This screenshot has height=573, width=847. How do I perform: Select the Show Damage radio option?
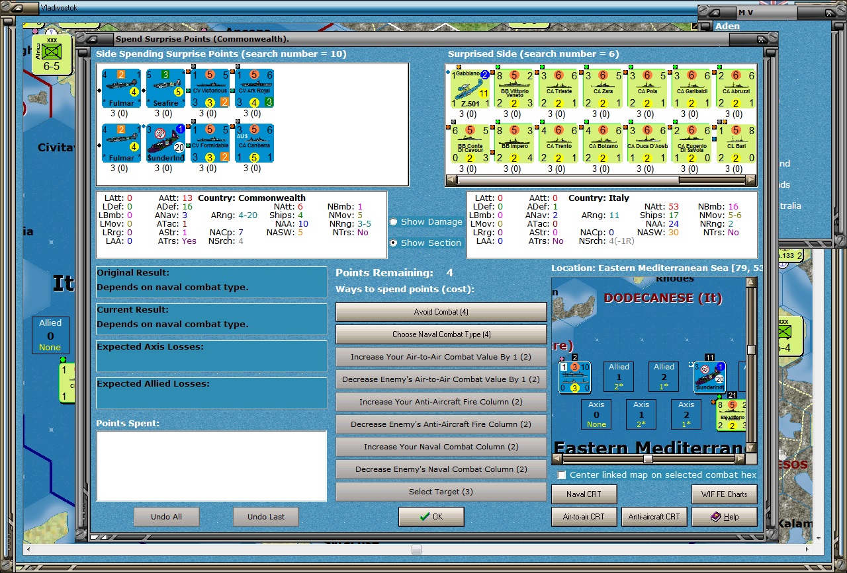click(x=394, y=222)
